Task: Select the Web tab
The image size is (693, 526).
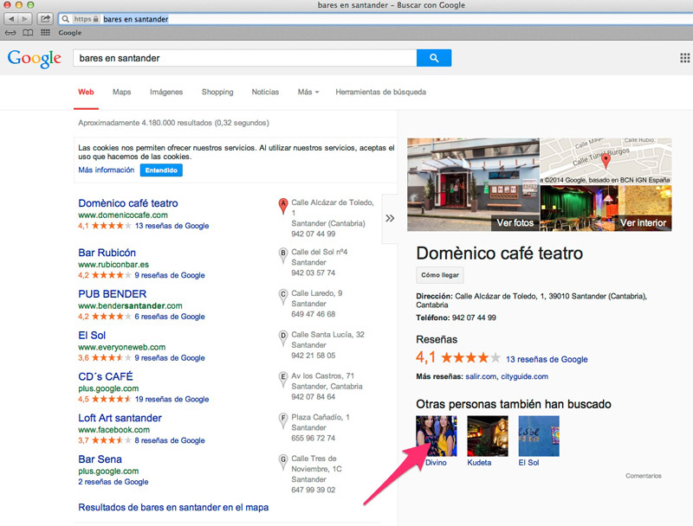Action: pyautogui.click(x=86, y=92)
